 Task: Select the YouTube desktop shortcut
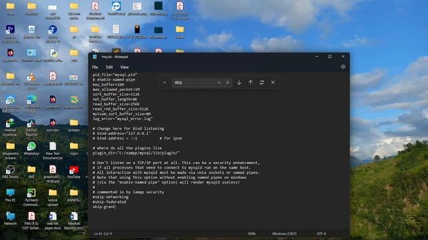74,172
